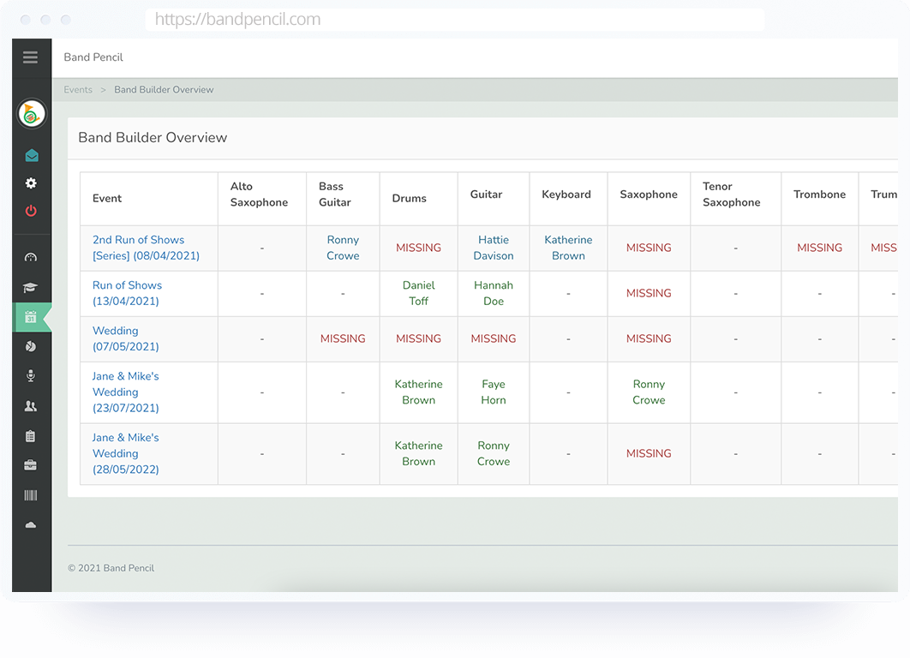
Task: Open the envelope messages icon
Action: (32, 156)
